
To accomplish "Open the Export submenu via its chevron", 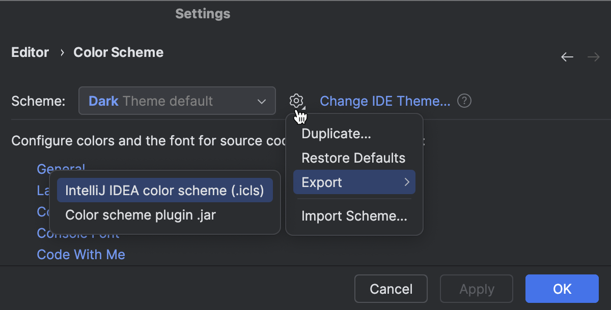I will pos(407,182).
